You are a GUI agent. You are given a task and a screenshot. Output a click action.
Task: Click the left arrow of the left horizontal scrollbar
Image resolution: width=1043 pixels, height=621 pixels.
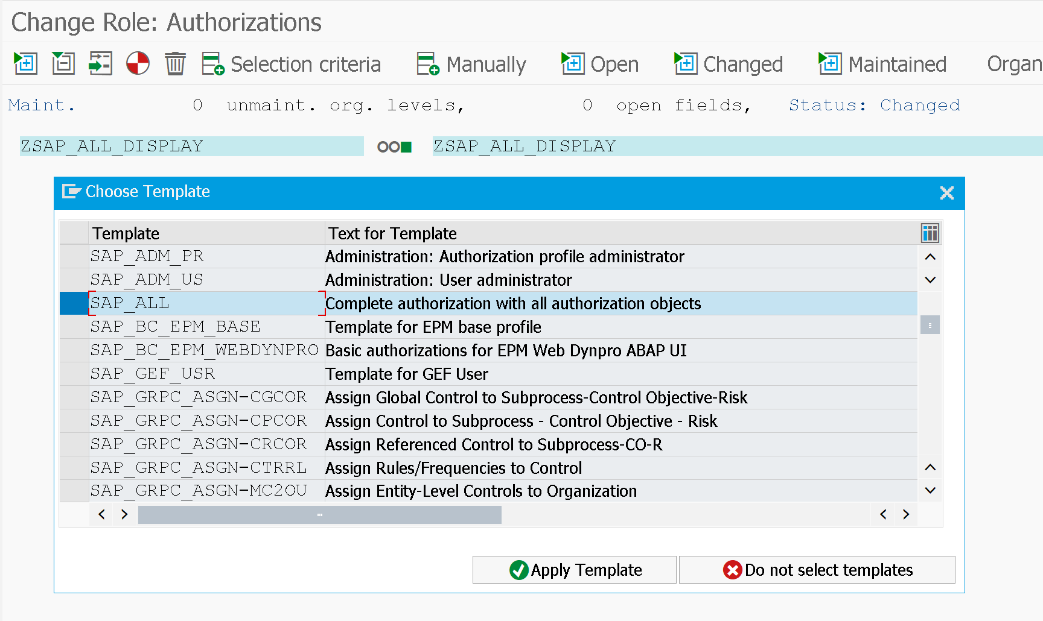click(101, 514)
